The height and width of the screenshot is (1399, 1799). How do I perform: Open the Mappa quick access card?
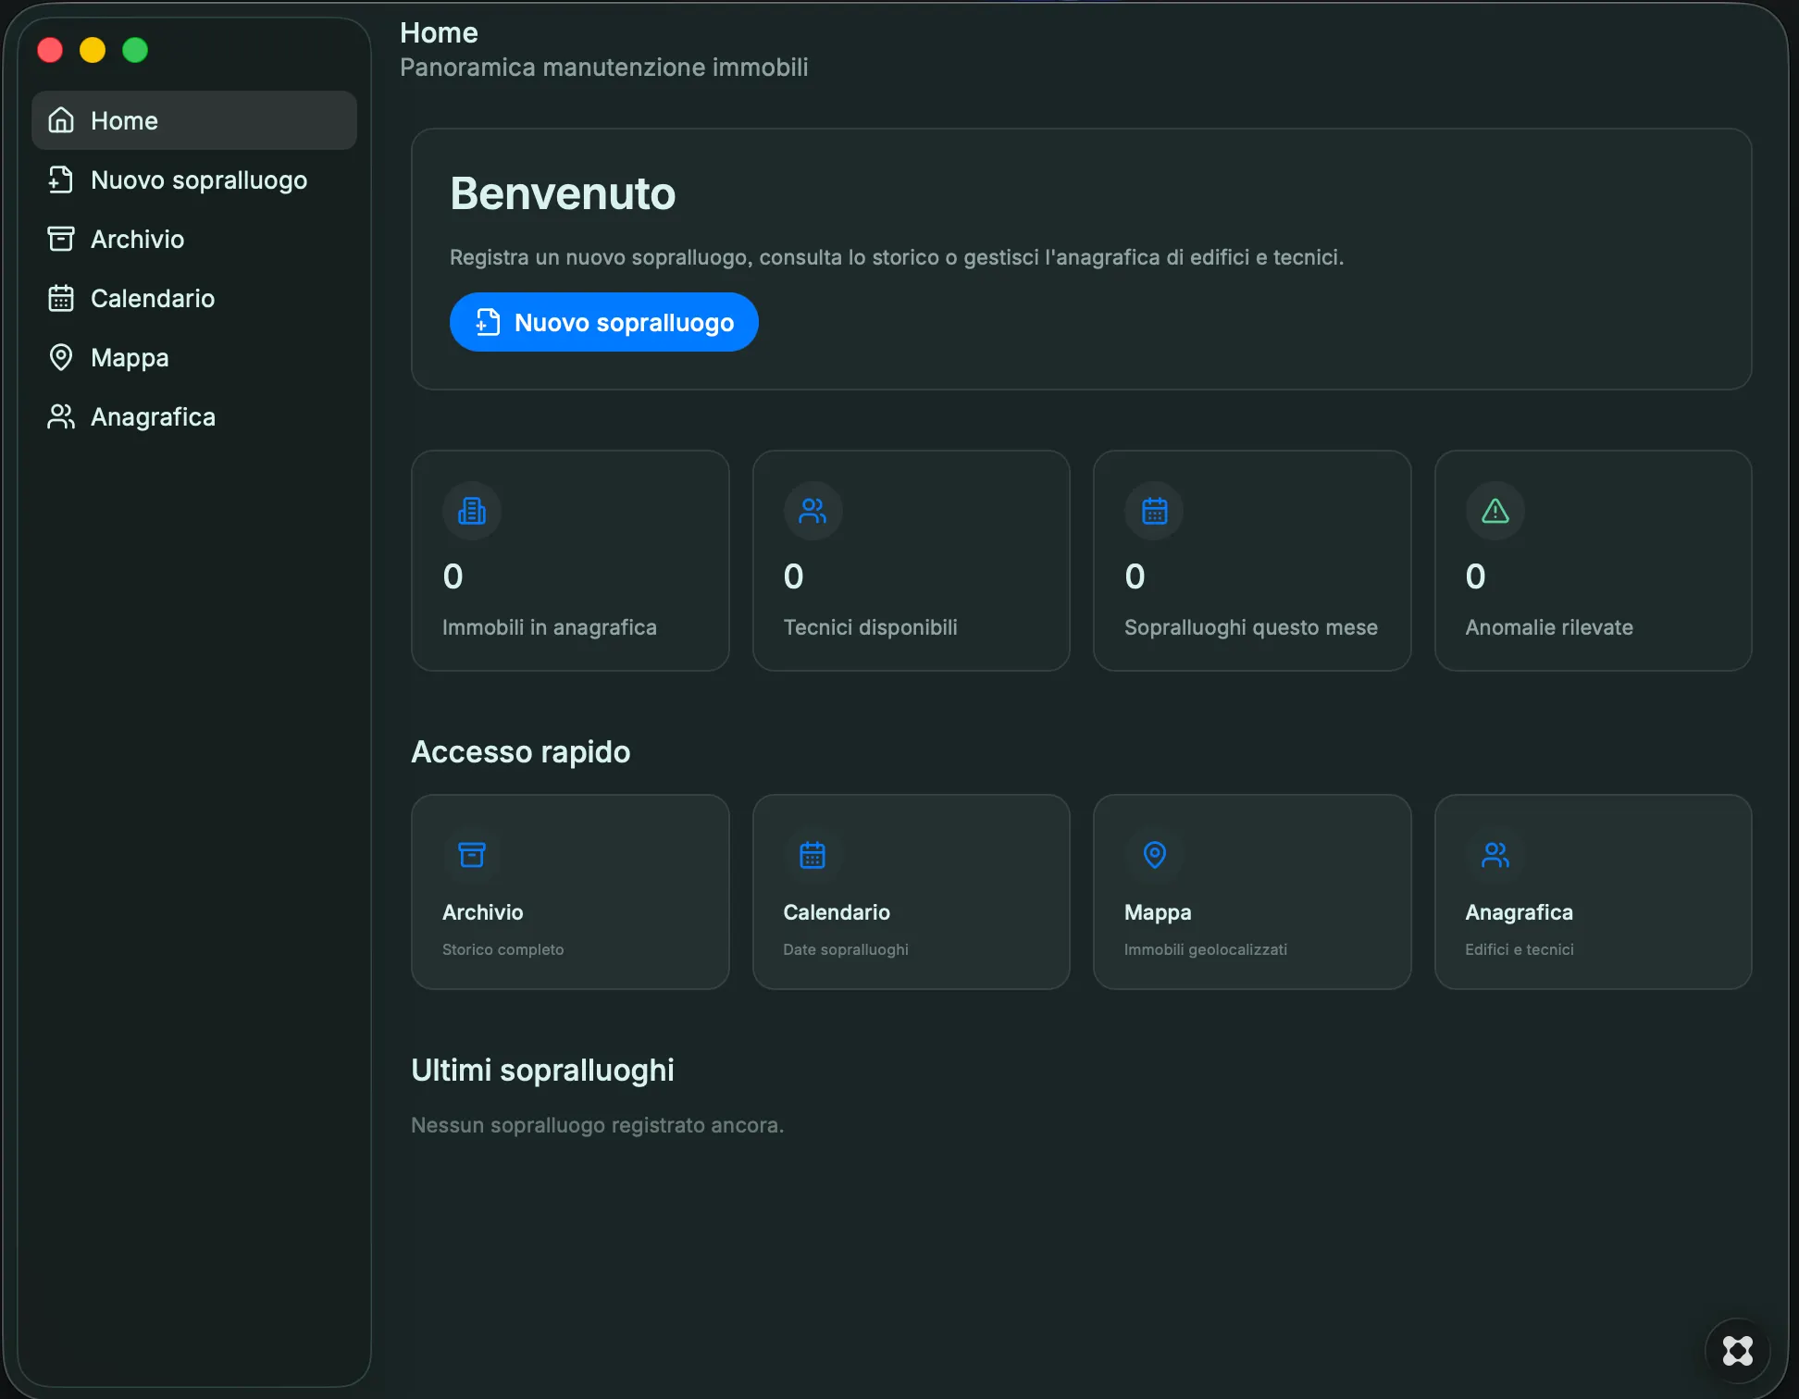tap(1252, 892)
